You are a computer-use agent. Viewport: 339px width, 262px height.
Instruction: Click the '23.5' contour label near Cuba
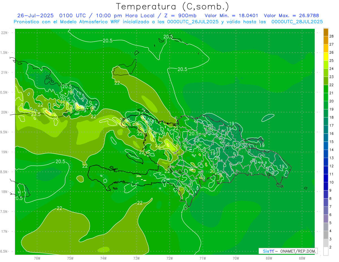[36, 114]
